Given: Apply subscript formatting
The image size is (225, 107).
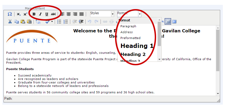Looking at the screenshot, I should 19,14.
